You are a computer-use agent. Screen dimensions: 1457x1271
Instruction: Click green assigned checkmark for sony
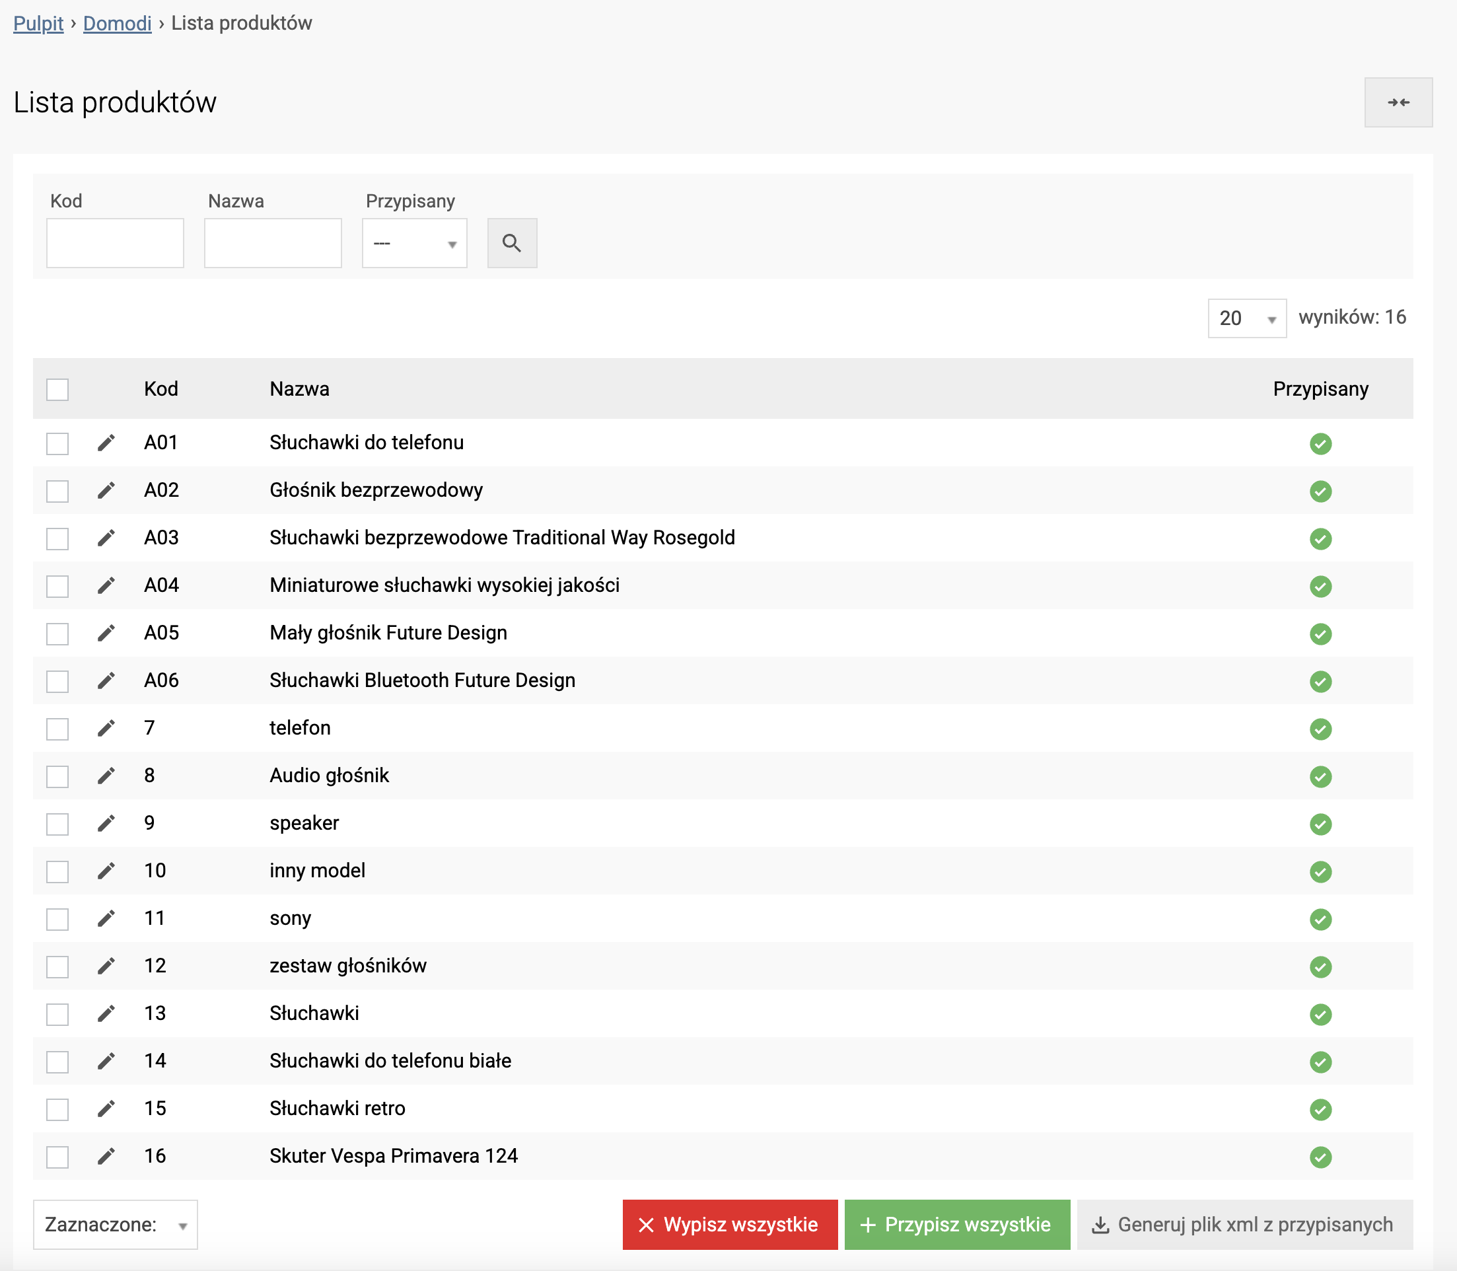click(1320, 919)
